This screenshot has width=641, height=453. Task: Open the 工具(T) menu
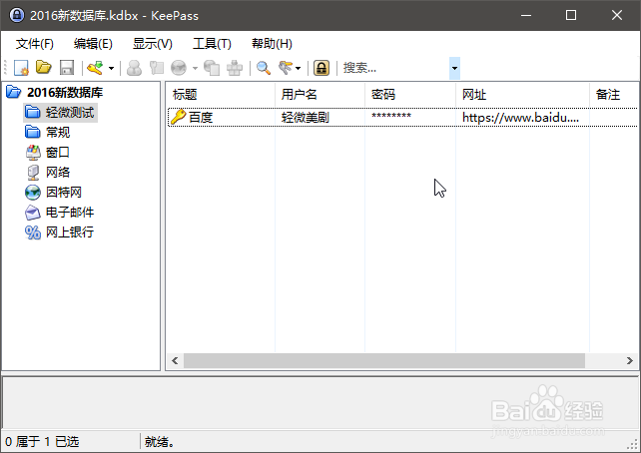pyautogui.click(x=212, y=43)
